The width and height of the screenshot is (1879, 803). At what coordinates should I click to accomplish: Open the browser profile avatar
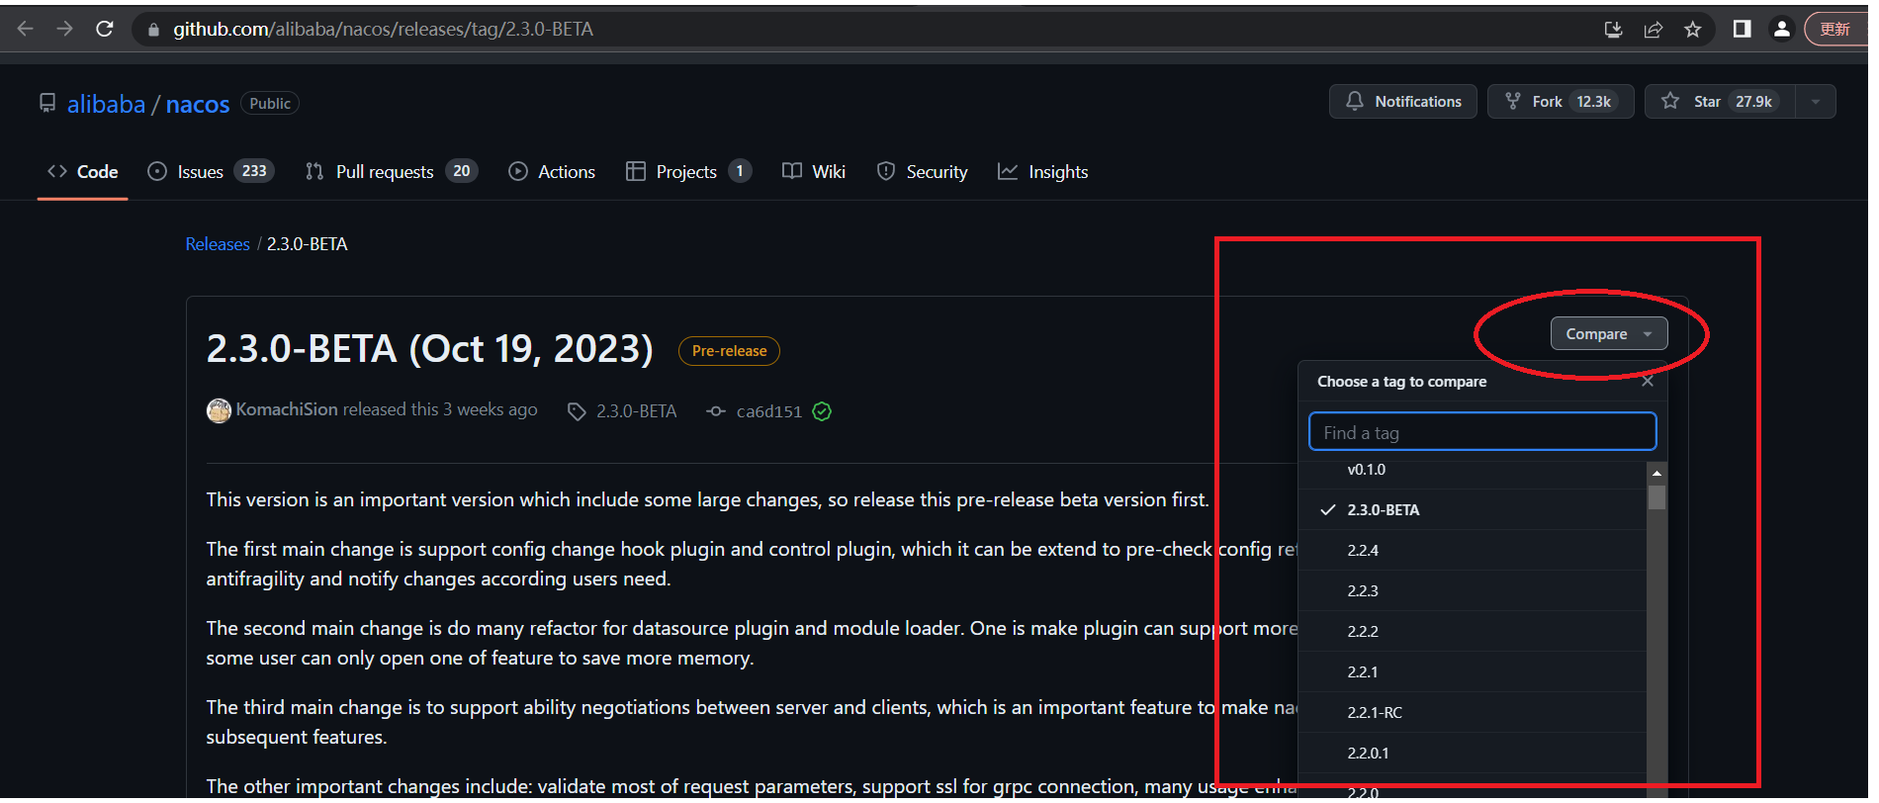(1781, 29)
